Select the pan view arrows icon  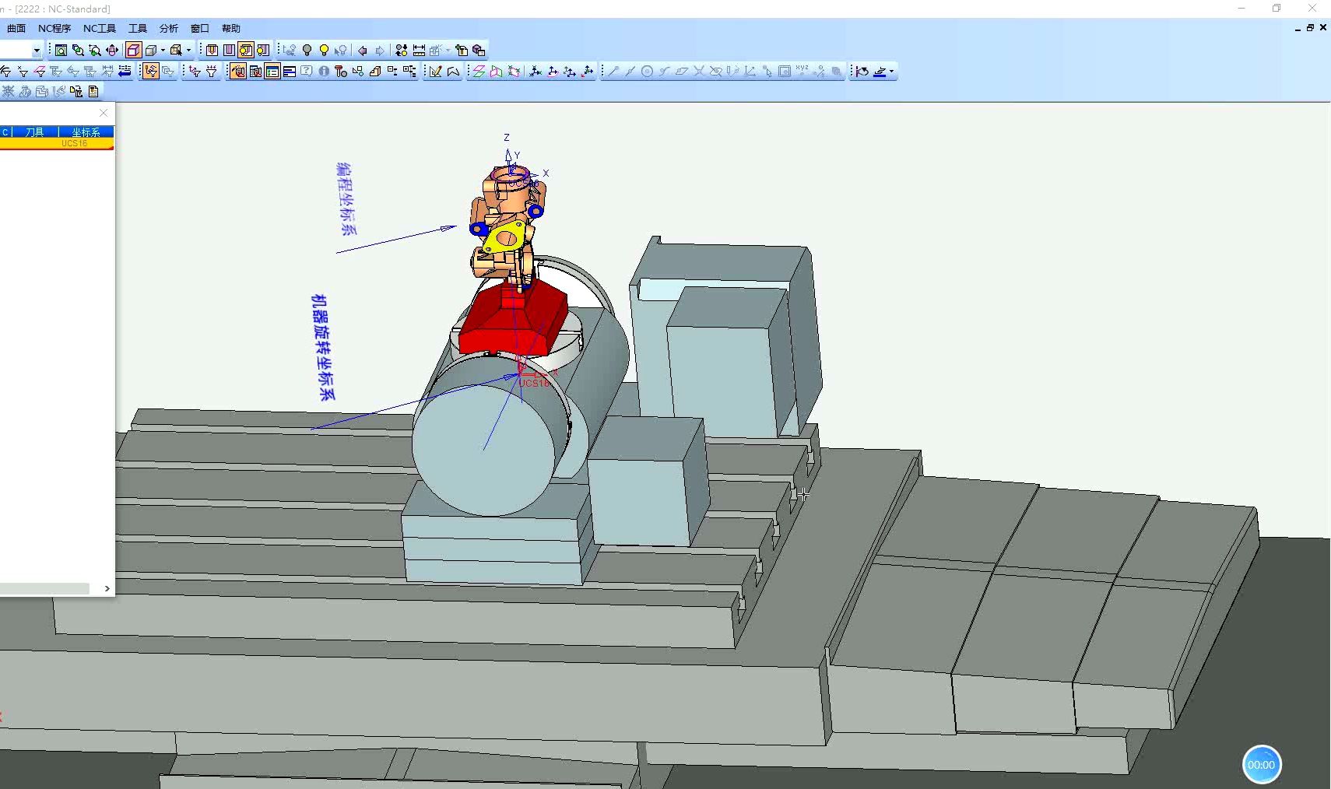[112, 51]
